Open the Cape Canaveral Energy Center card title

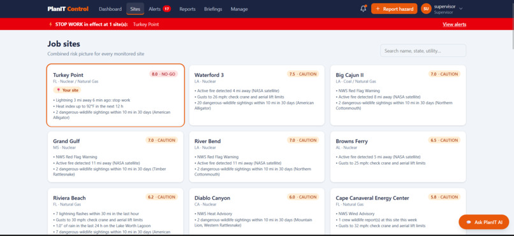click(x=372, y=198)
